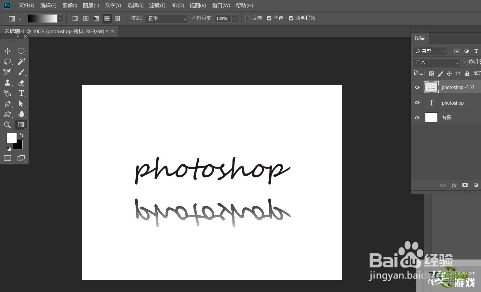Open the 图层(L) menu
Screen dimensions: 481x292
click(x=91, y=6)
